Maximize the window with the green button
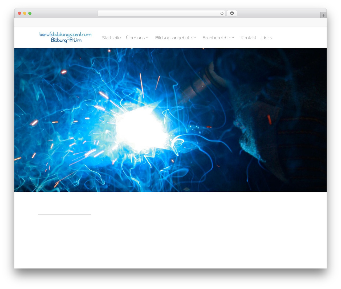 click(x=30, y=13)
